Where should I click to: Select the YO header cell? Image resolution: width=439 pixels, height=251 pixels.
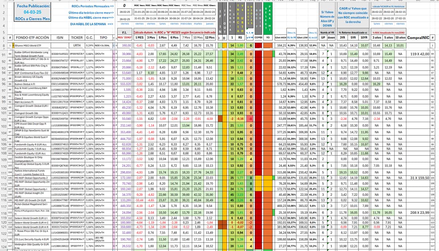tap(268, 37)
